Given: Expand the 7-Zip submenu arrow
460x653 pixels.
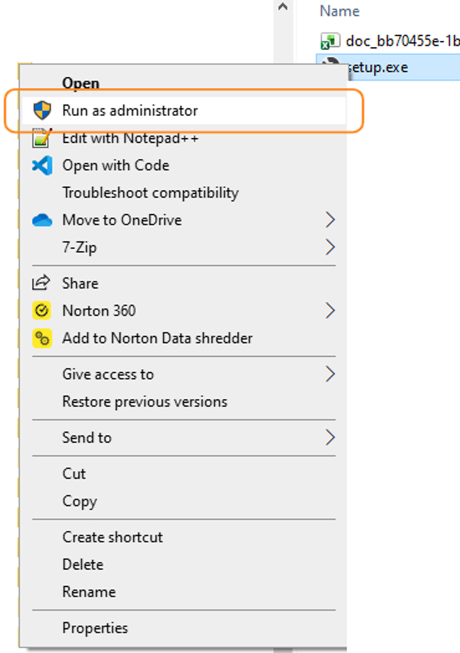Looking at the screenshot, I should click(330, 248).
